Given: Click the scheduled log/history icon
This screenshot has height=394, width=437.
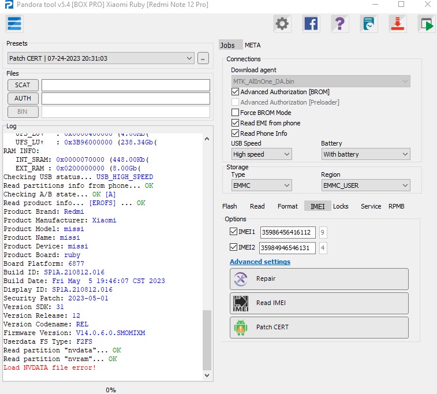Looking at the screenshot, I should [x=368, y=24].
